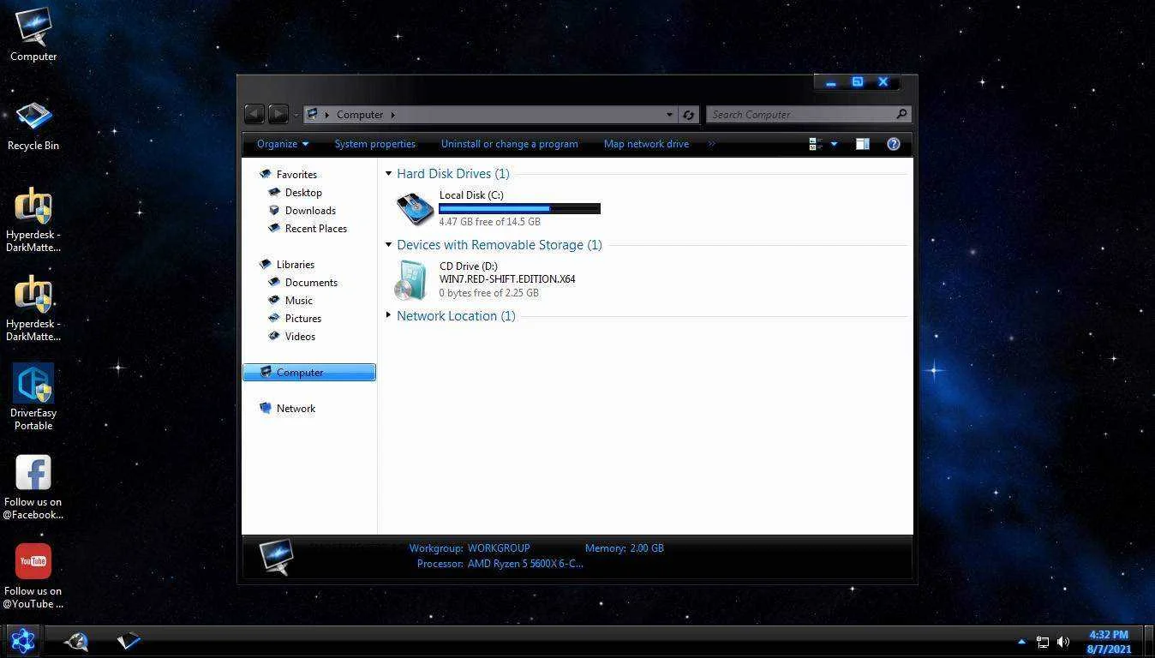Open the Organize menu
This screenshot has height=658, width=1155.
point(283,144)
